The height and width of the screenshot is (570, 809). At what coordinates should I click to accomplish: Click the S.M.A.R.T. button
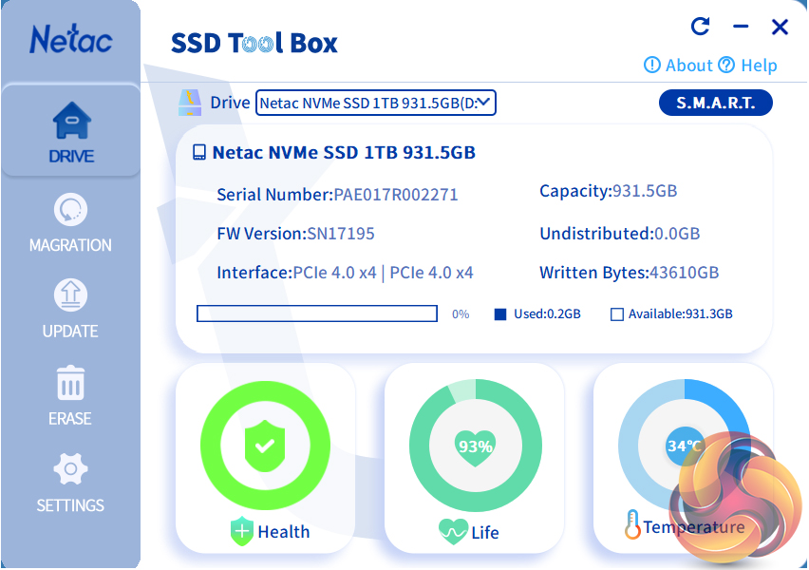716,103
